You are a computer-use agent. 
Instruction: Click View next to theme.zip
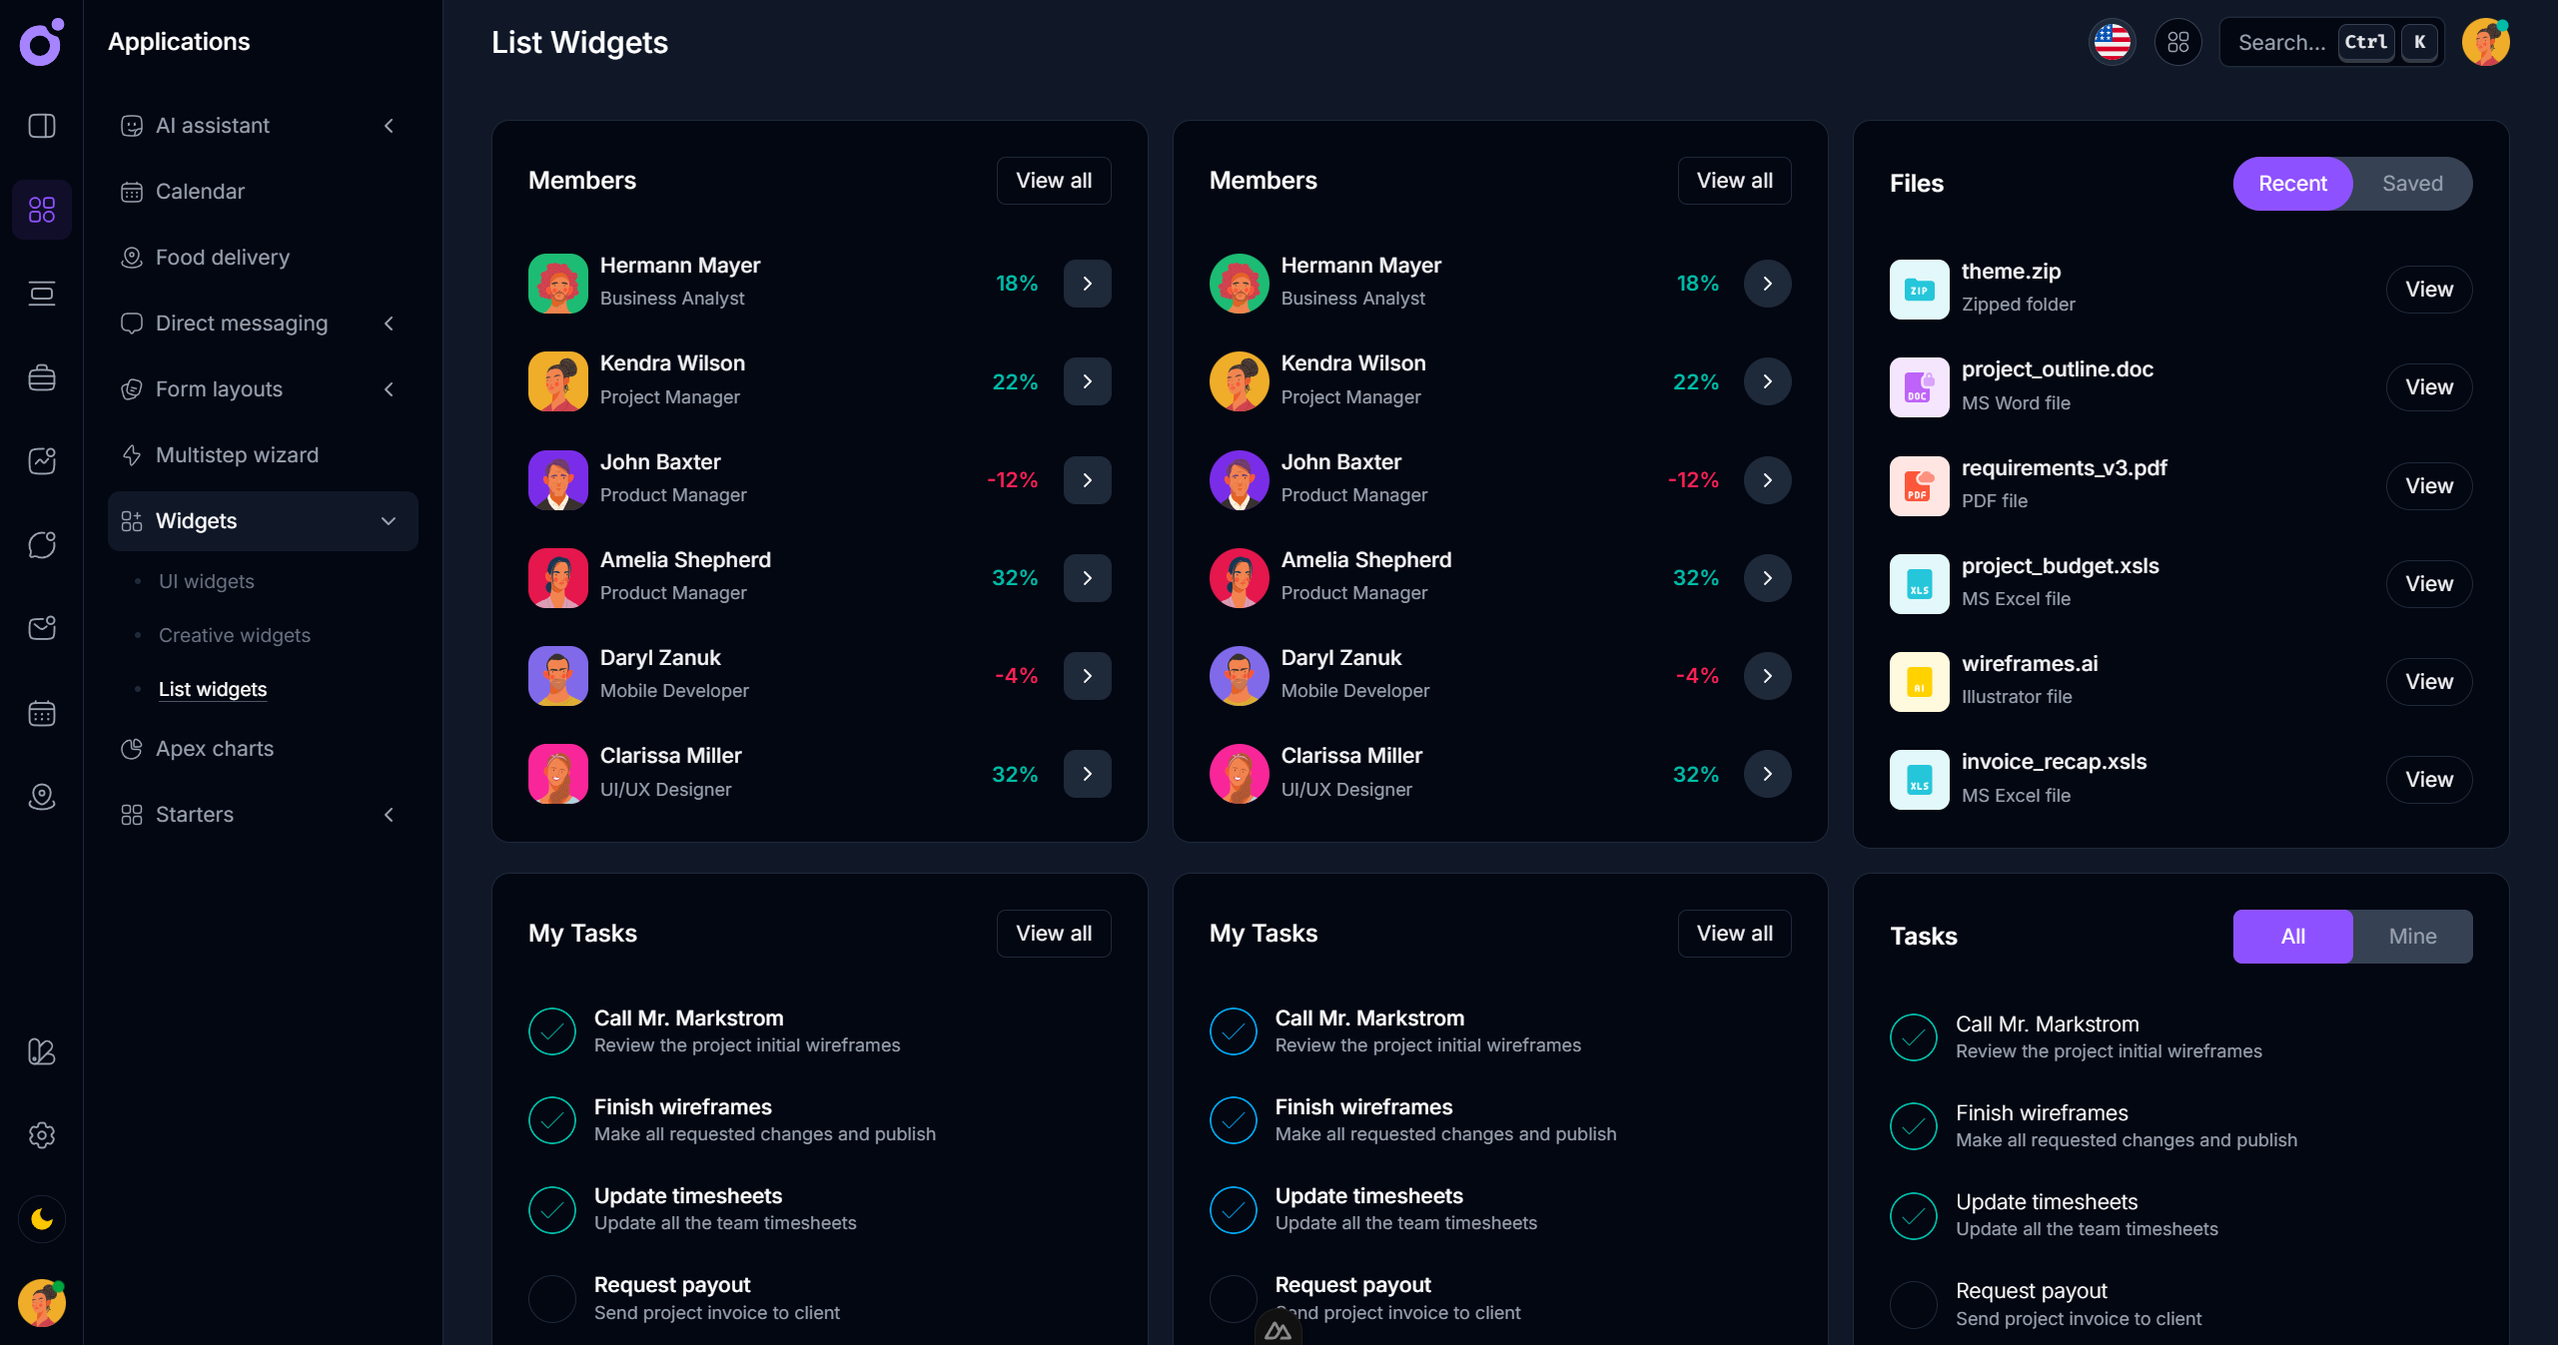coord(2429,289)
